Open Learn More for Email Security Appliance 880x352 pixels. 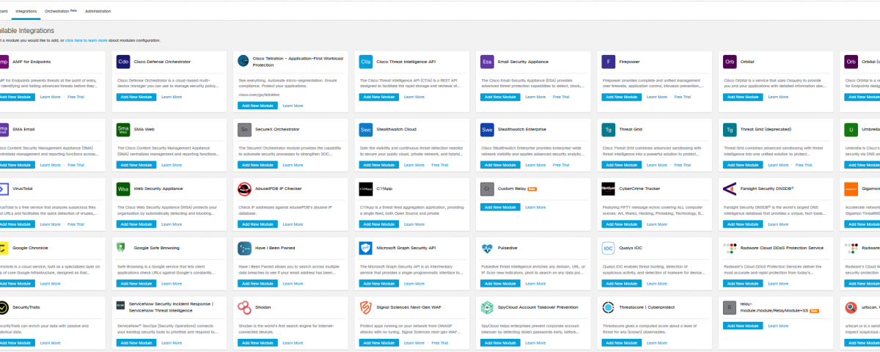535,97
